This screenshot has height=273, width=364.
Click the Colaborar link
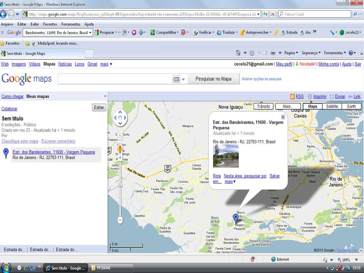pyautogui.click(x=9, y=109)
